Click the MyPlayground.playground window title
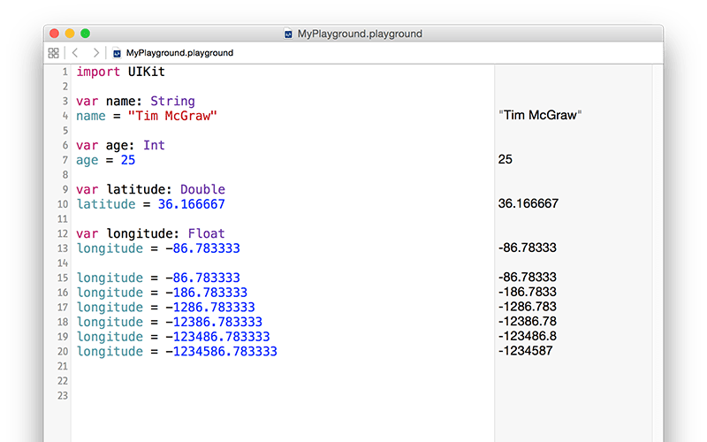The image size is (707, 442). tap(360, 34)
